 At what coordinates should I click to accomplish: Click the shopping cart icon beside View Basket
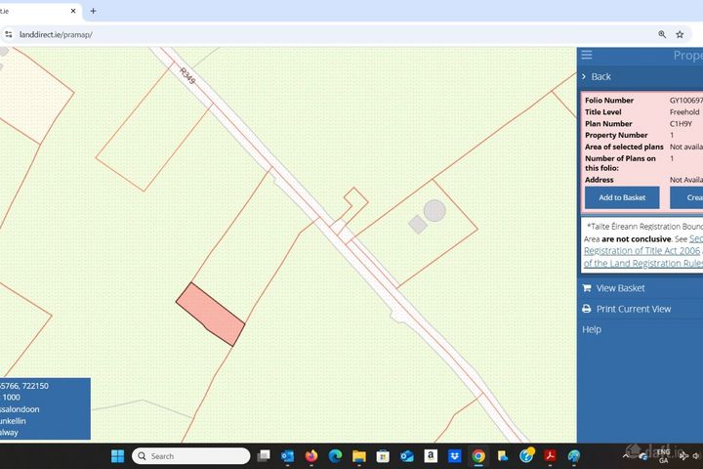(587, 288)
